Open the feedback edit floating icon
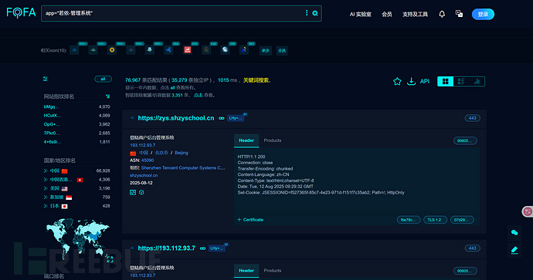This screenshot has height=280, width=533. click(x=514, y=251)
